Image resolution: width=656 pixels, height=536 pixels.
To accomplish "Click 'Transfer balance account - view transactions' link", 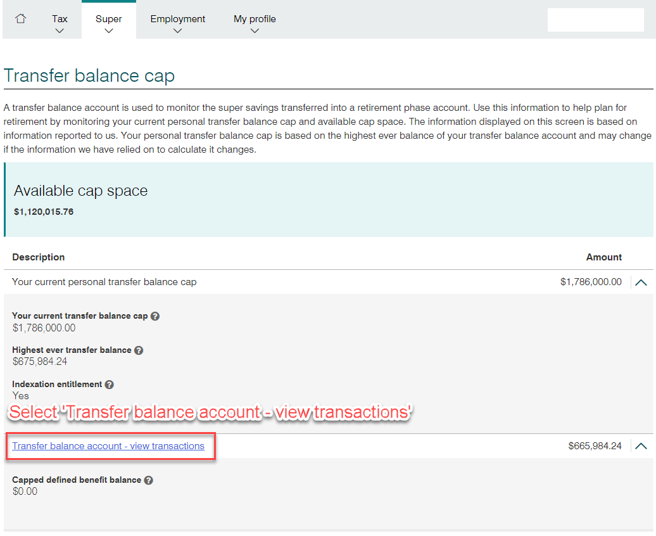I will pos(108,446).
